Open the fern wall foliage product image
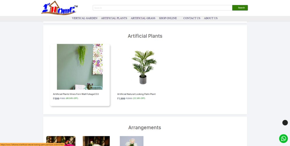Screen dimensions: 290x146 point(80,67)
